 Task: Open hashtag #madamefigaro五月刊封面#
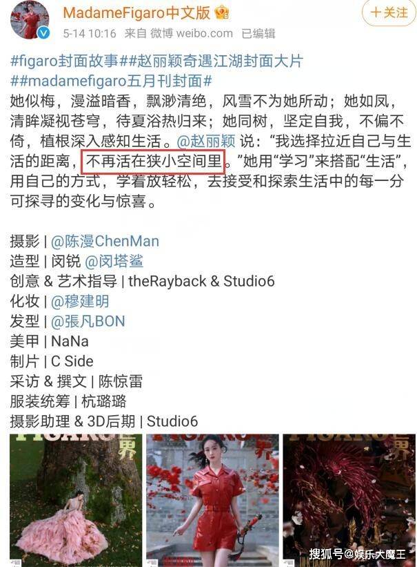pyautogui.click(x=114, y=81)
